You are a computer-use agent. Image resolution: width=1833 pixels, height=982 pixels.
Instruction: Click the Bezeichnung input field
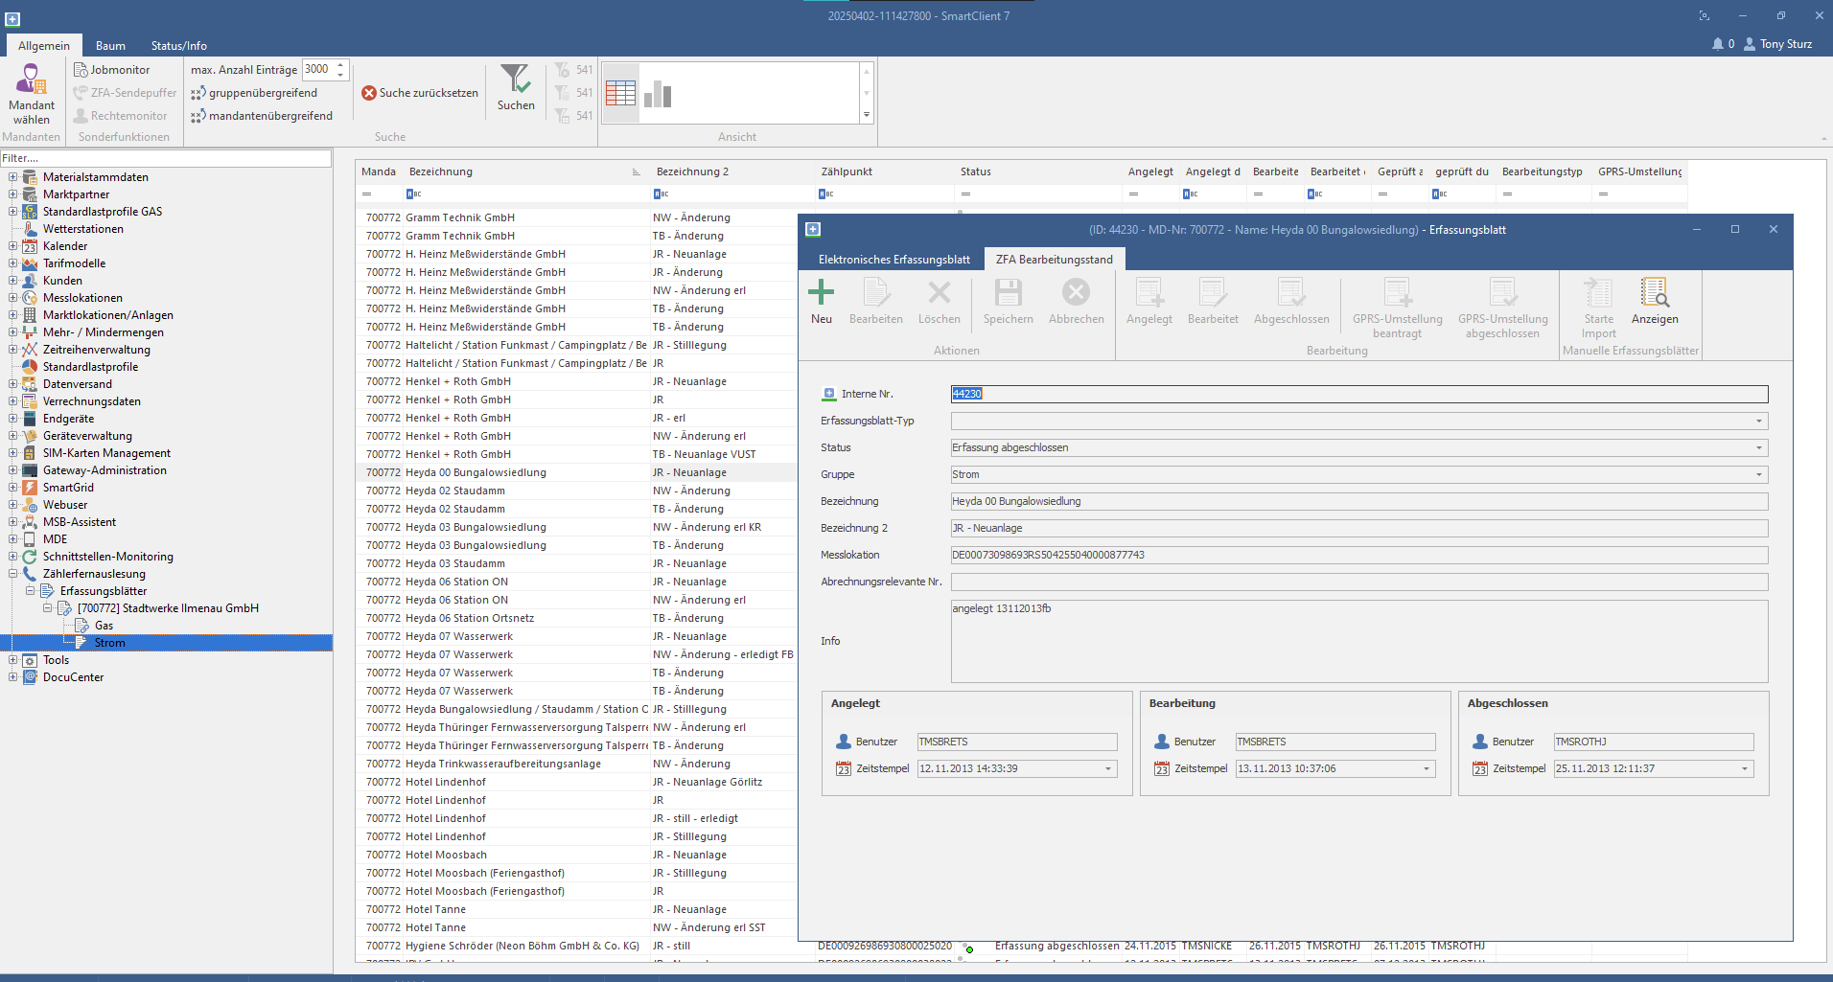pos(1357,501)
